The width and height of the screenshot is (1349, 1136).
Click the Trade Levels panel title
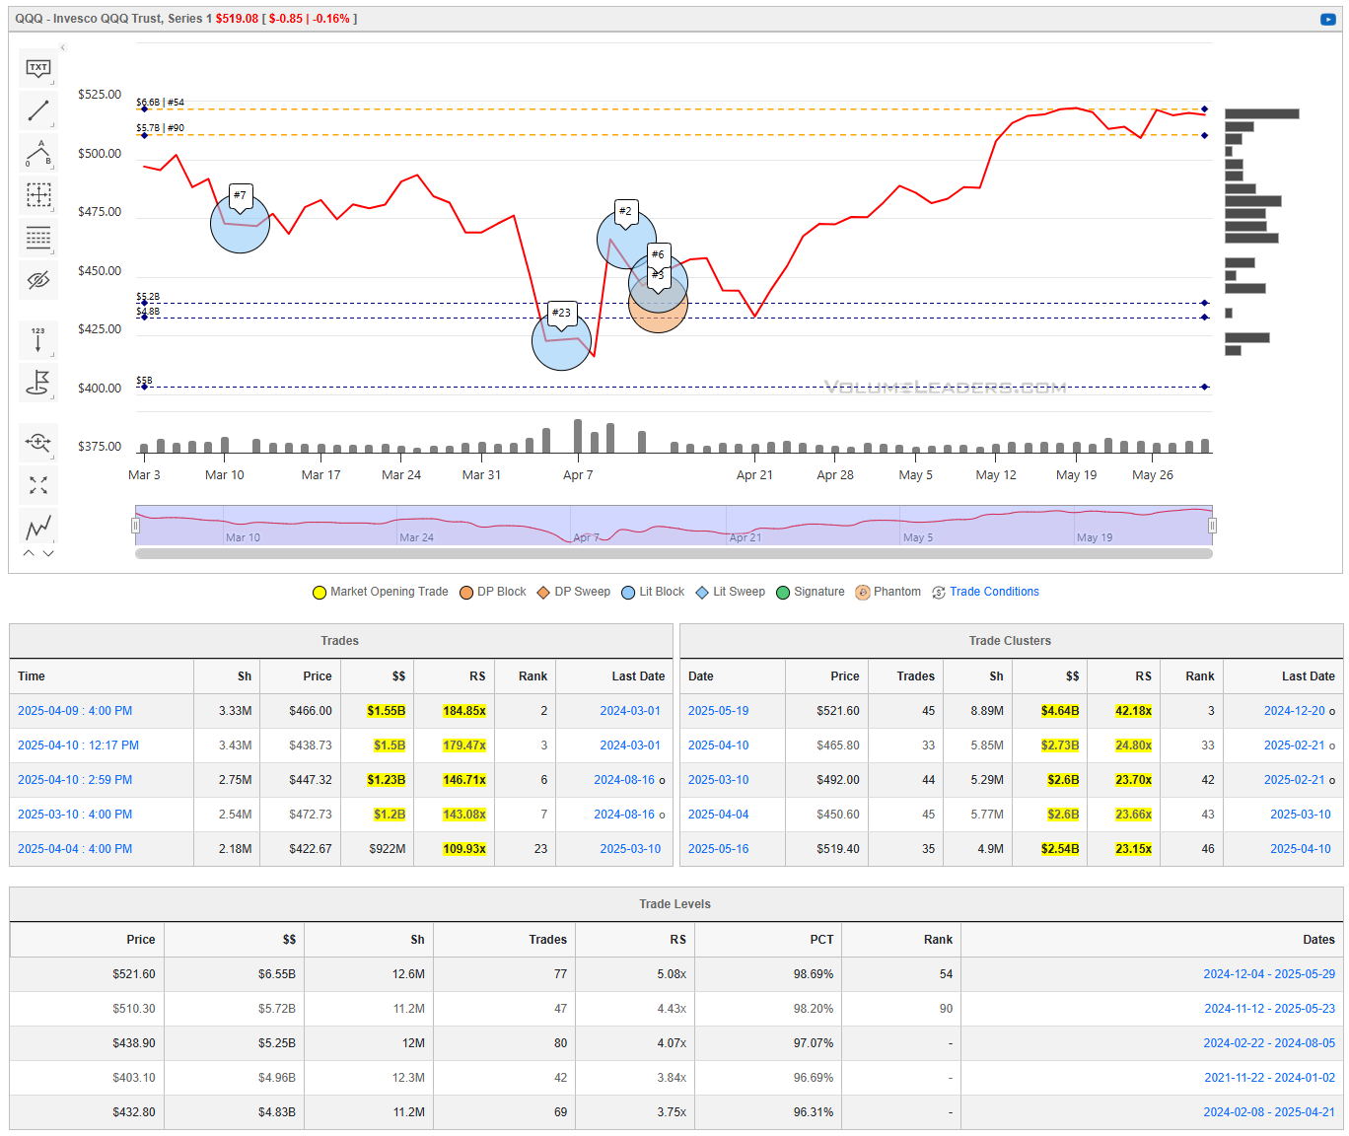(x=674, y=904)
